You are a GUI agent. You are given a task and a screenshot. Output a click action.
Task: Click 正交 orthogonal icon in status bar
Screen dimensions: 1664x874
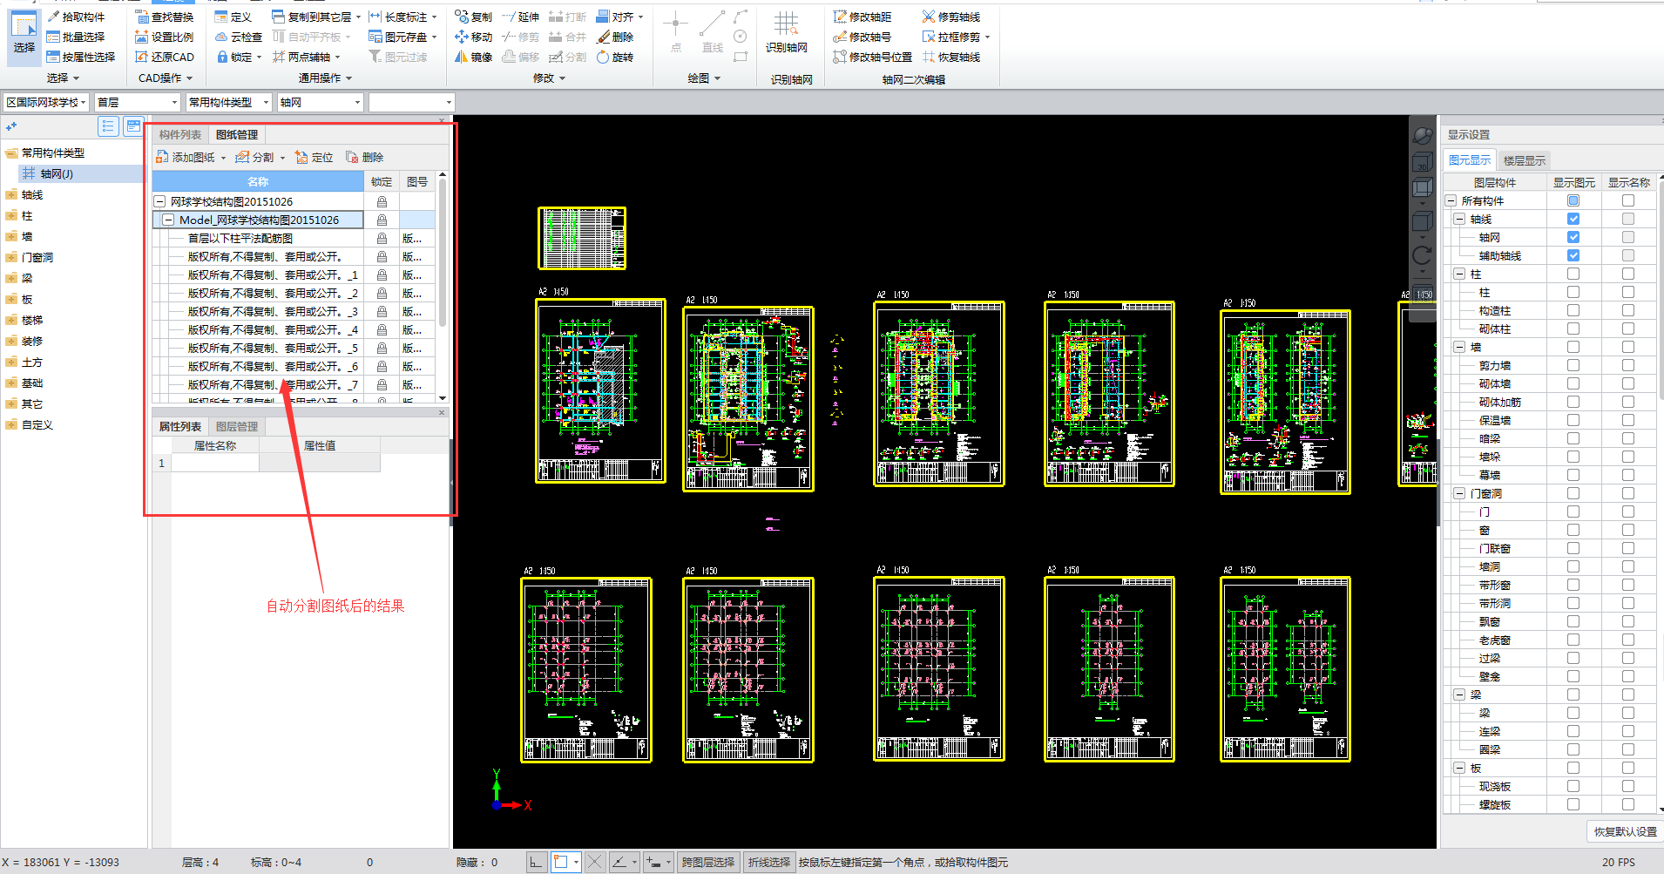pyautogui.click(x=536, y=862)
